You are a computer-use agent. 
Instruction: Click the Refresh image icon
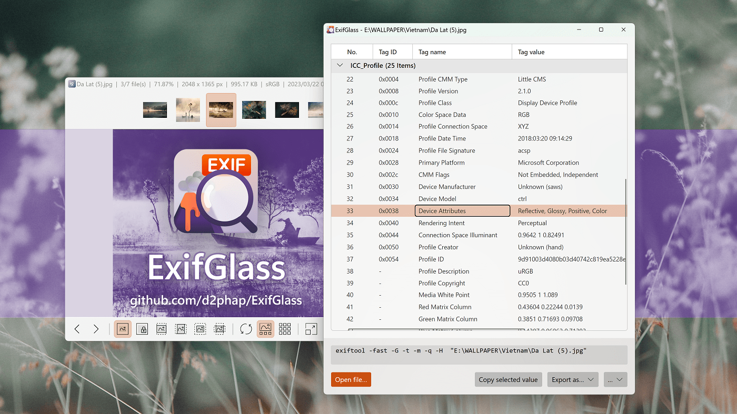[246, 329]
